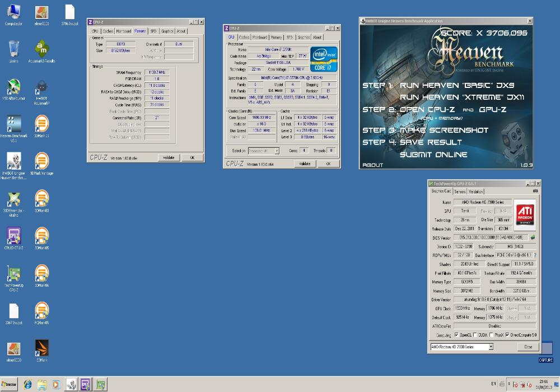This screenshot has width=560, height=392.
Task: Open Memory tab in the right CPU-Z window
Action: (x=276, y=37)
